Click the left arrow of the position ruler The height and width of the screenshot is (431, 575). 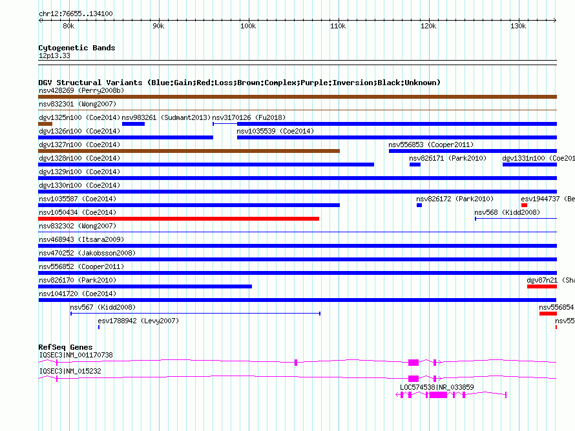(x=40, y=20)
